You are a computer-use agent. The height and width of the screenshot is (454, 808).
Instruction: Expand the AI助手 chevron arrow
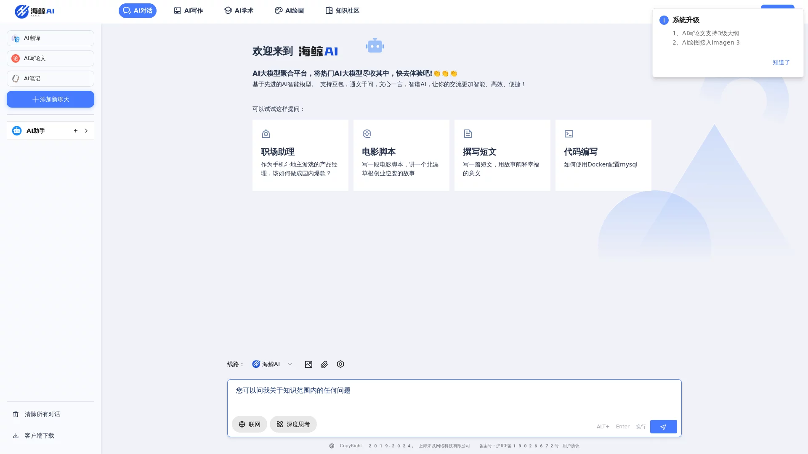[x=86, y=131]
